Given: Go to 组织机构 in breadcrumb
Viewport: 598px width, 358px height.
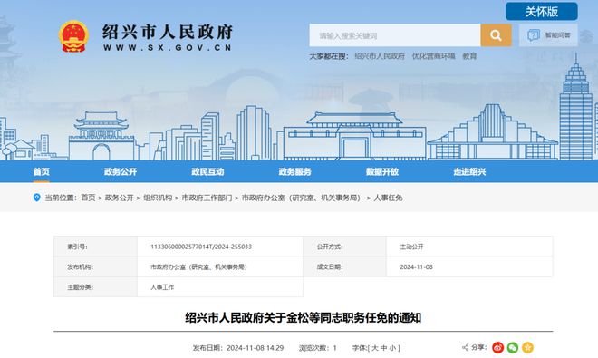Looking at the screenshot, I should [158, 198].
